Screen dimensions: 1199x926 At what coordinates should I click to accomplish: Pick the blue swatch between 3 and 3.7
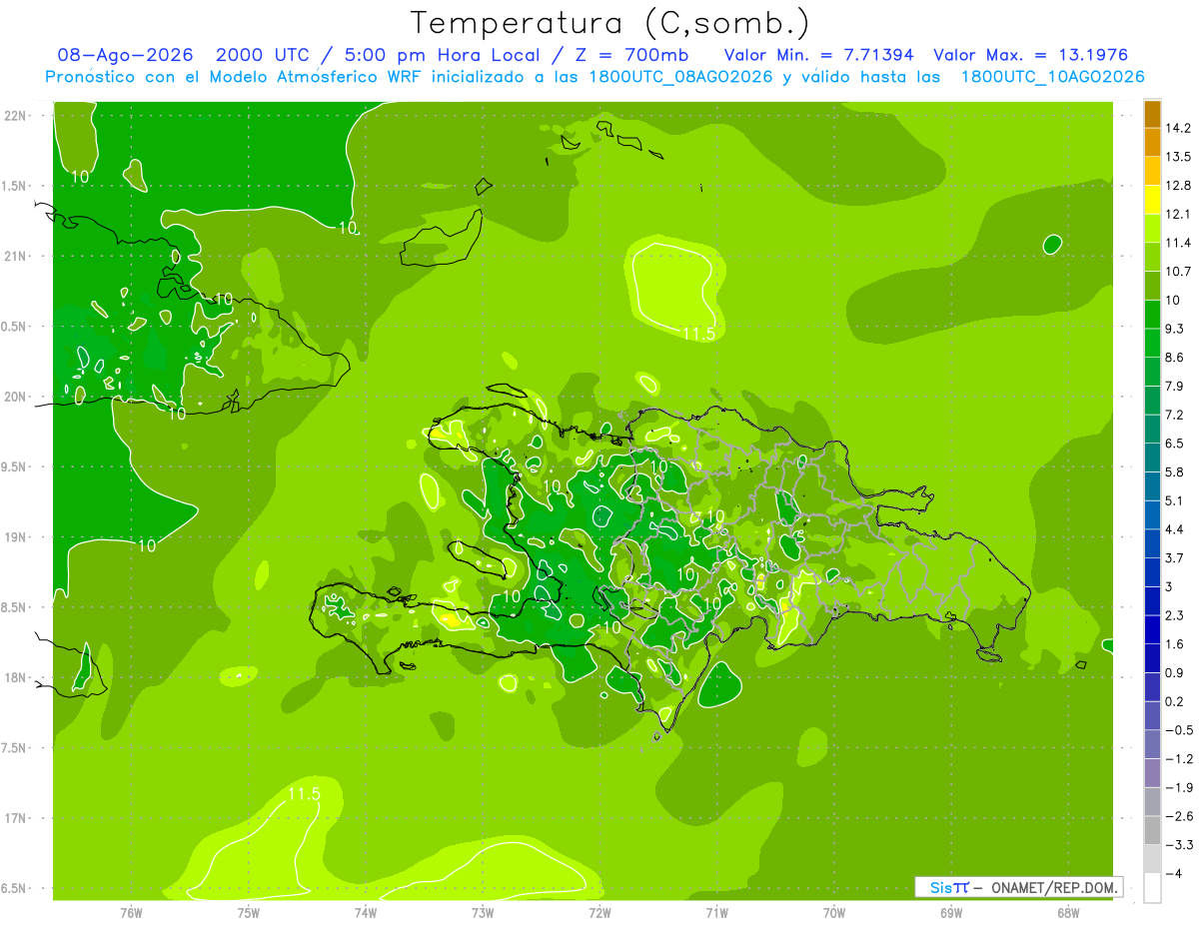coord(1152,571)
